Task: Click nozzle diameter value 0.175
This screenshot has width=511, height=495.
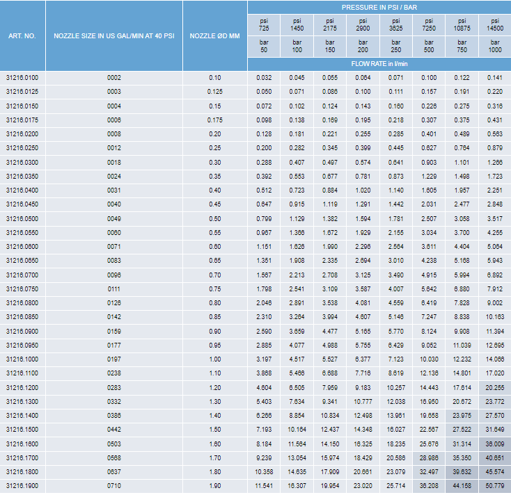Action: 214,120
